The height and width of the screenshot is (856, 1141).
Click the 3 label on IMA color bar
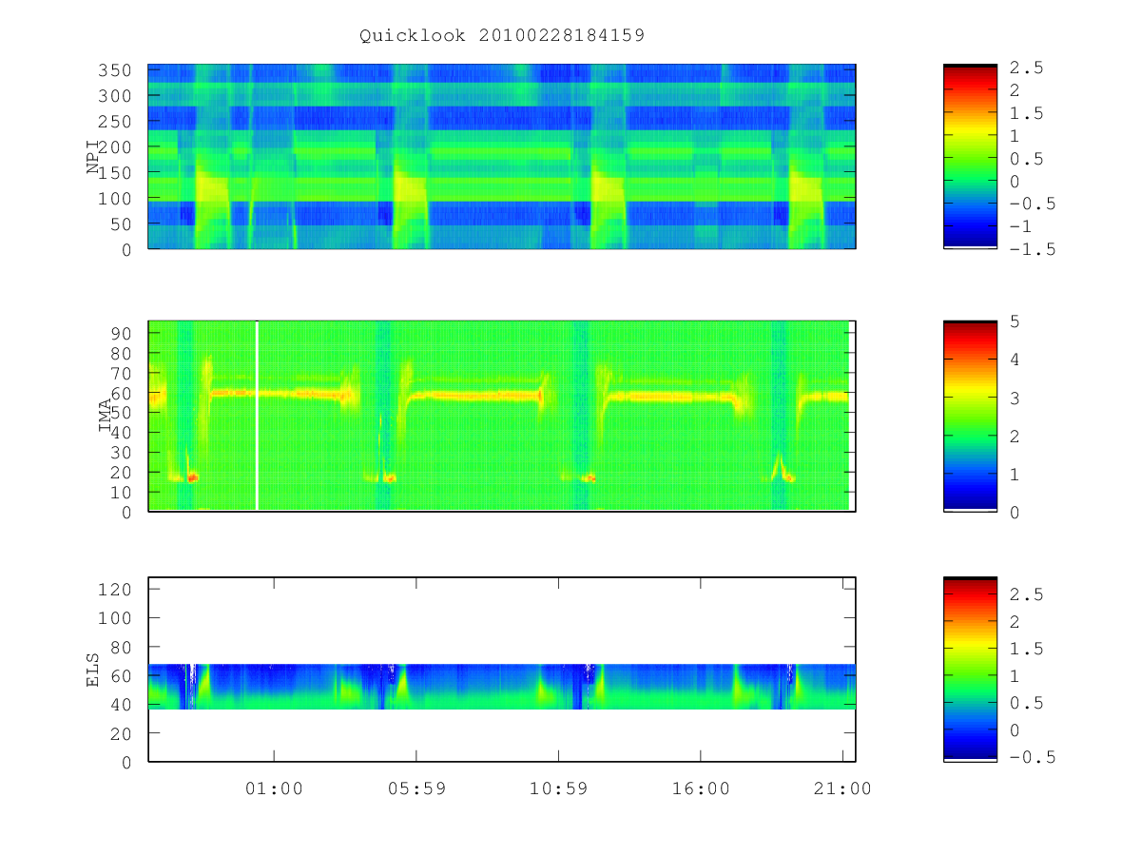point(1015,398)
